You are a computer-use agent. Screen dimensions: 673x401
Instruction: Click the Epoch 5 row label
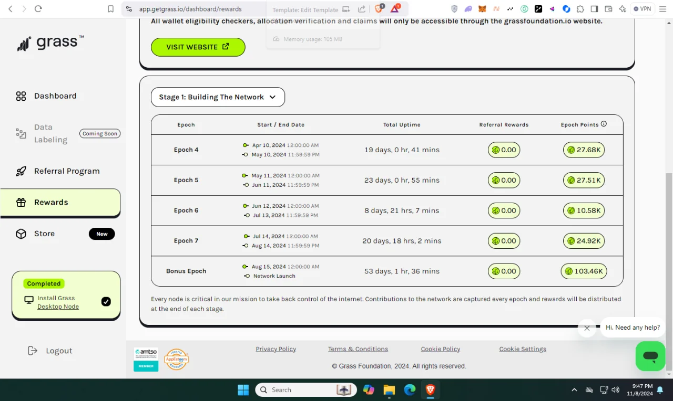[x=186, y=180]
